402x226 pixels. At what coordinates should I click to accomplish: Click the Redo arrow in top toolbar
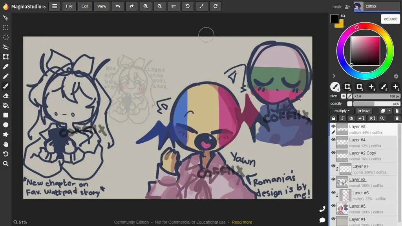132,6
